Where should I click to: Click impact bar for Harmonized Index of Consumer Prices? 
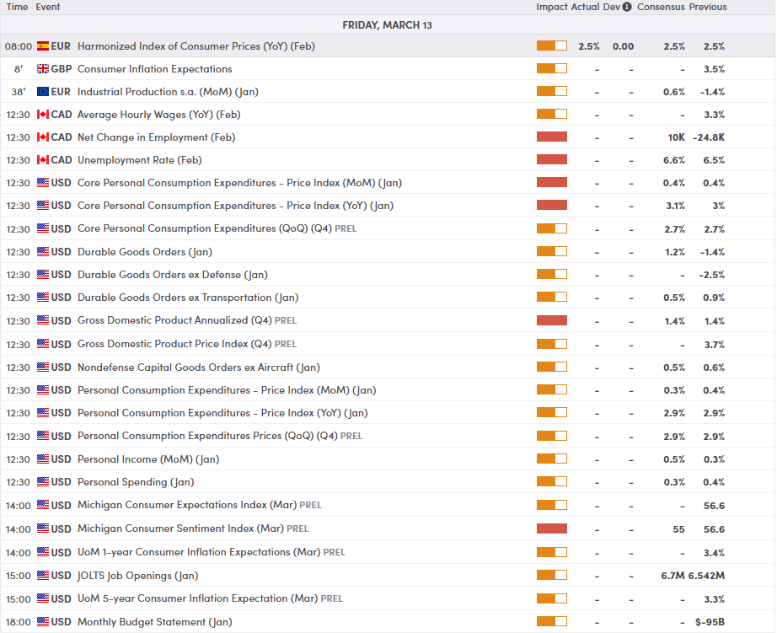tap(551, 46)
